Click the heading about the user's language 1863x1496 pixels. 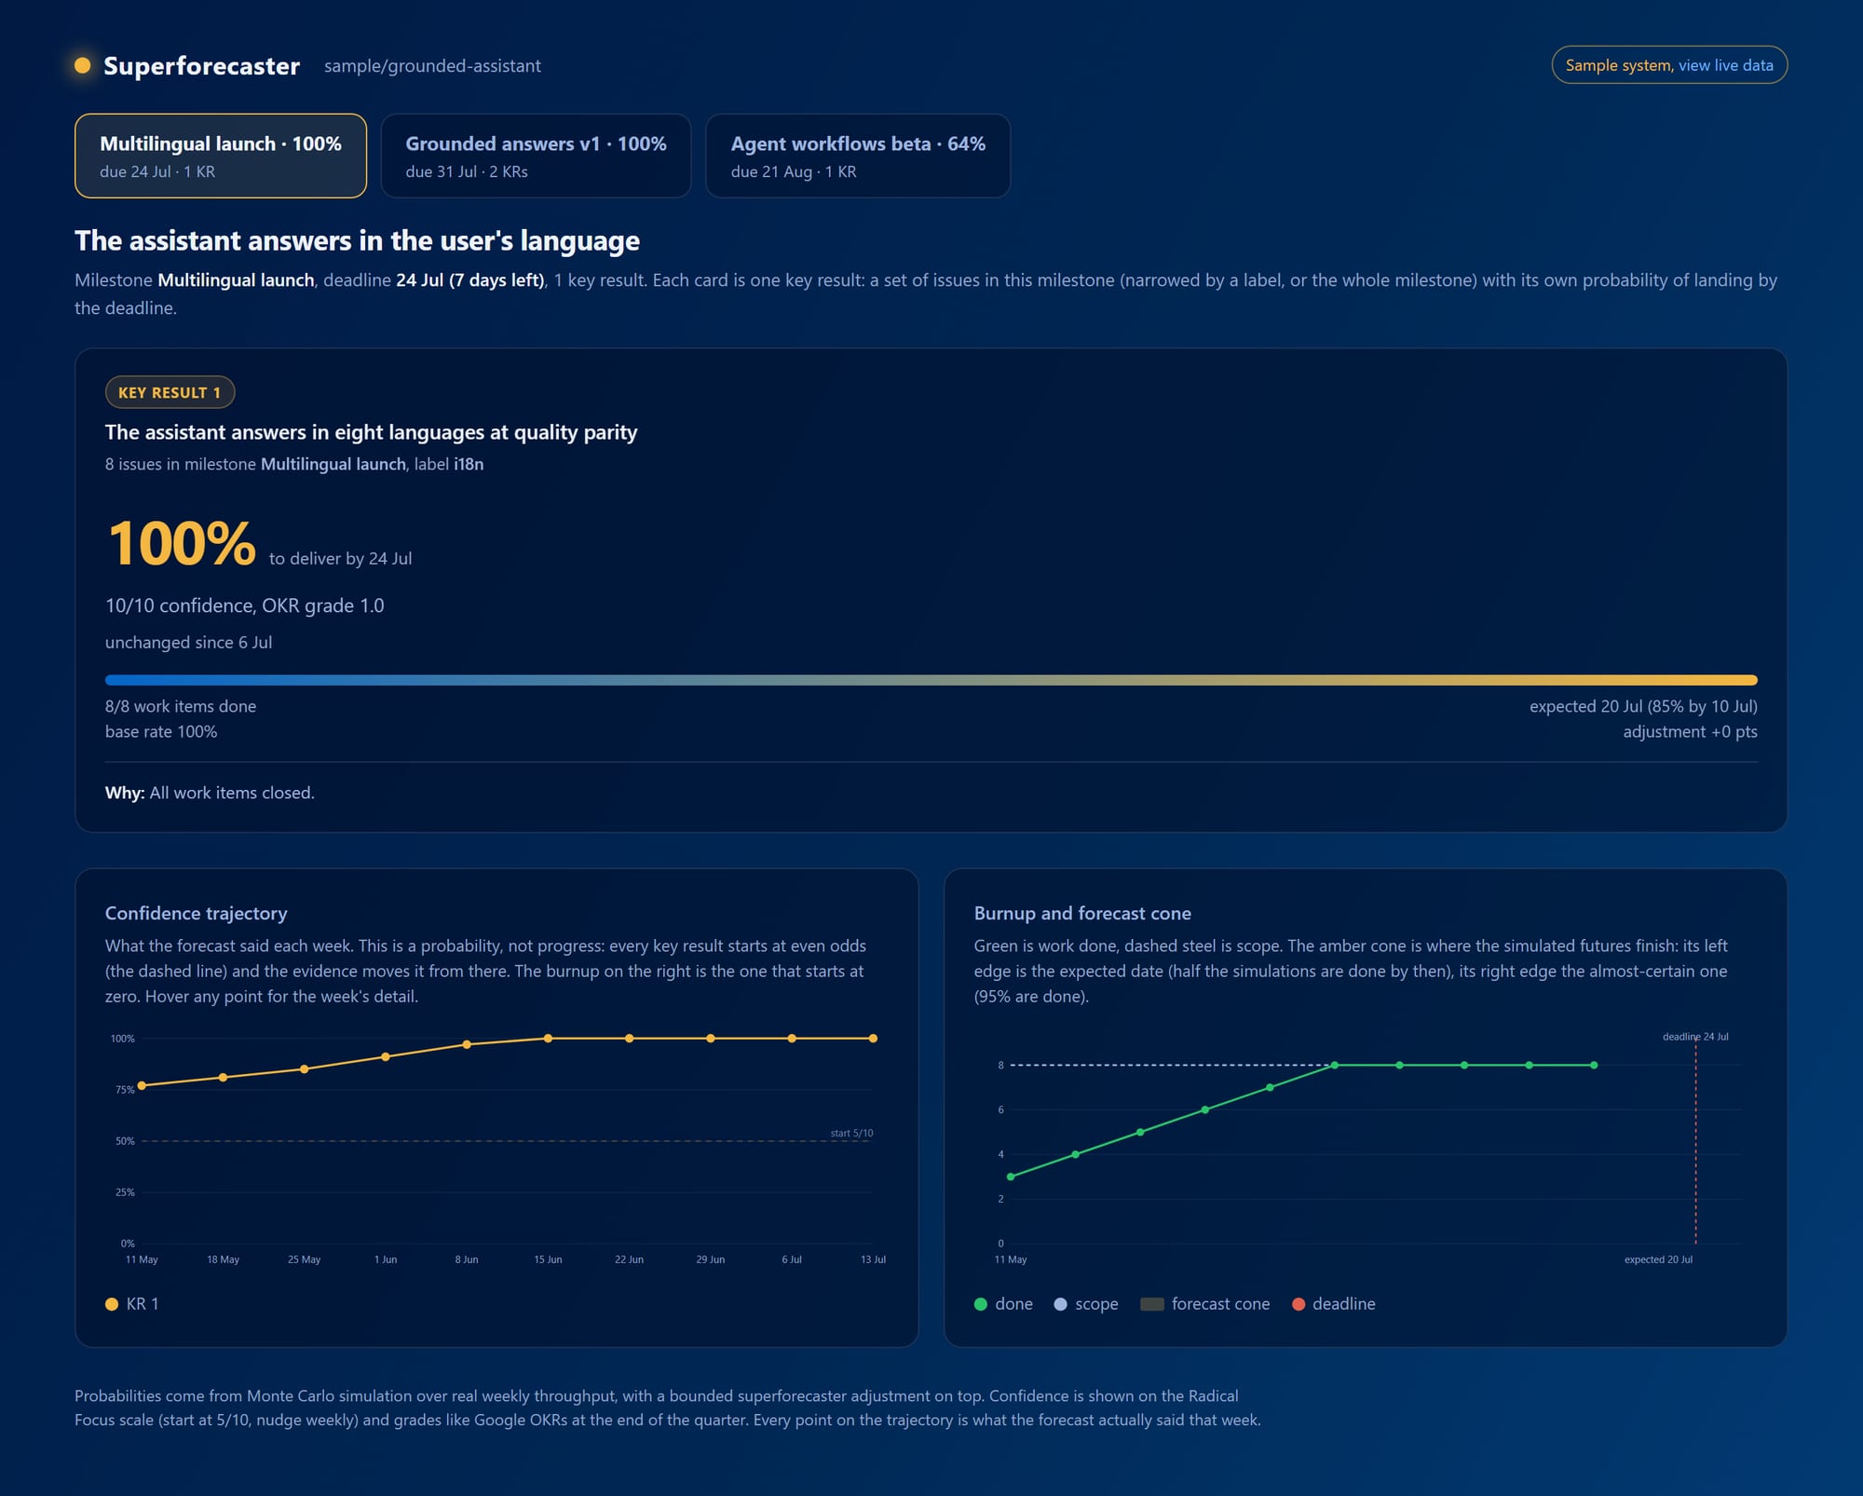click(357, 240)
